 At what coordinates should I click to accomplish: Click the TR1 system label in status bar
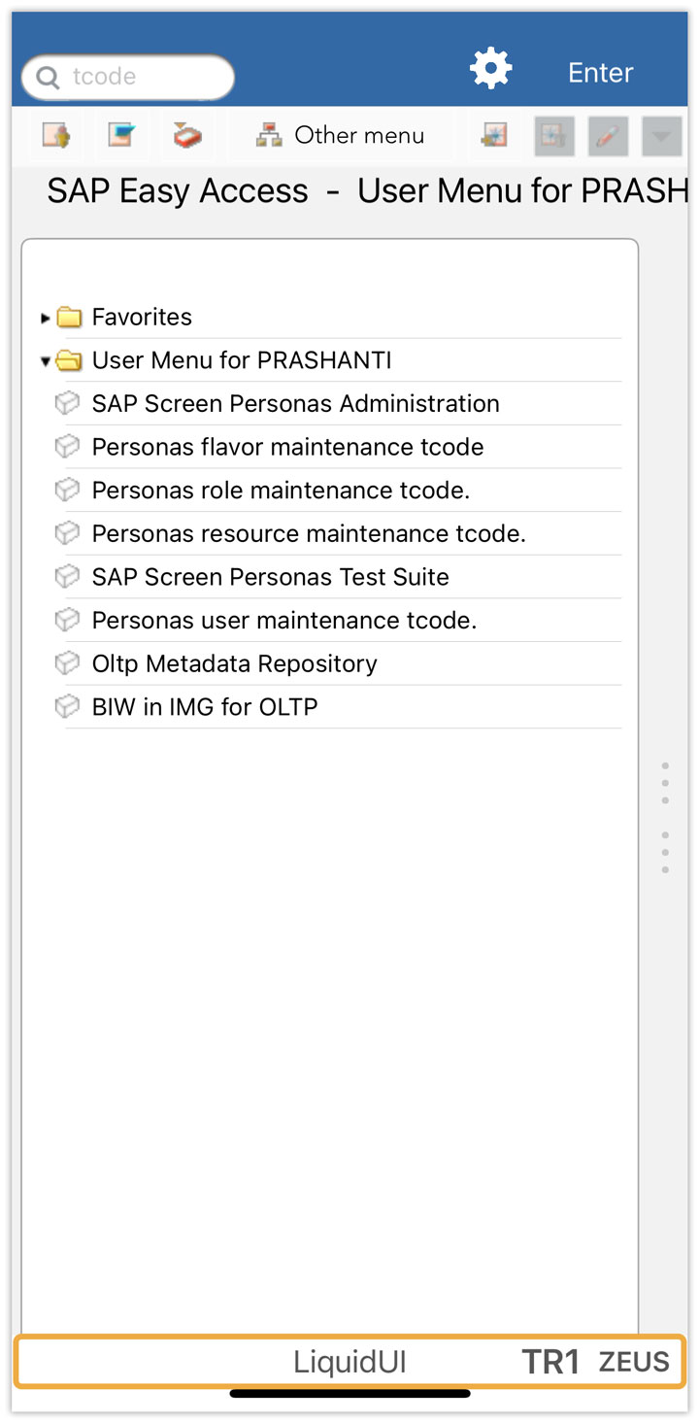(x=550, y=1362)
